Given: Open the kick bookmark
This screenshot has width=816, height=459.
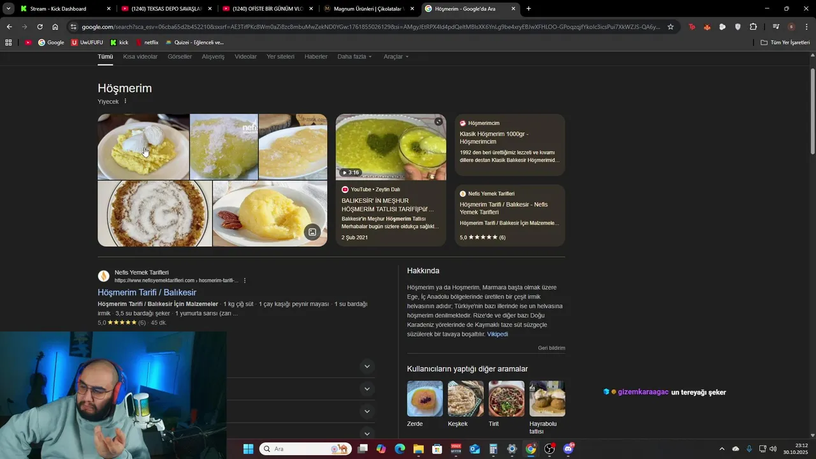Looking at the screenshot, I should [119, 42].
